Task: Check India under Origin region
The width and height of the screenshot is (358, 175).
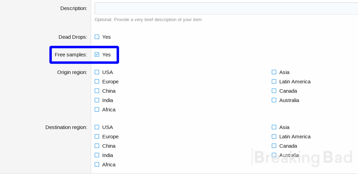Action: (x=97, y=100)
